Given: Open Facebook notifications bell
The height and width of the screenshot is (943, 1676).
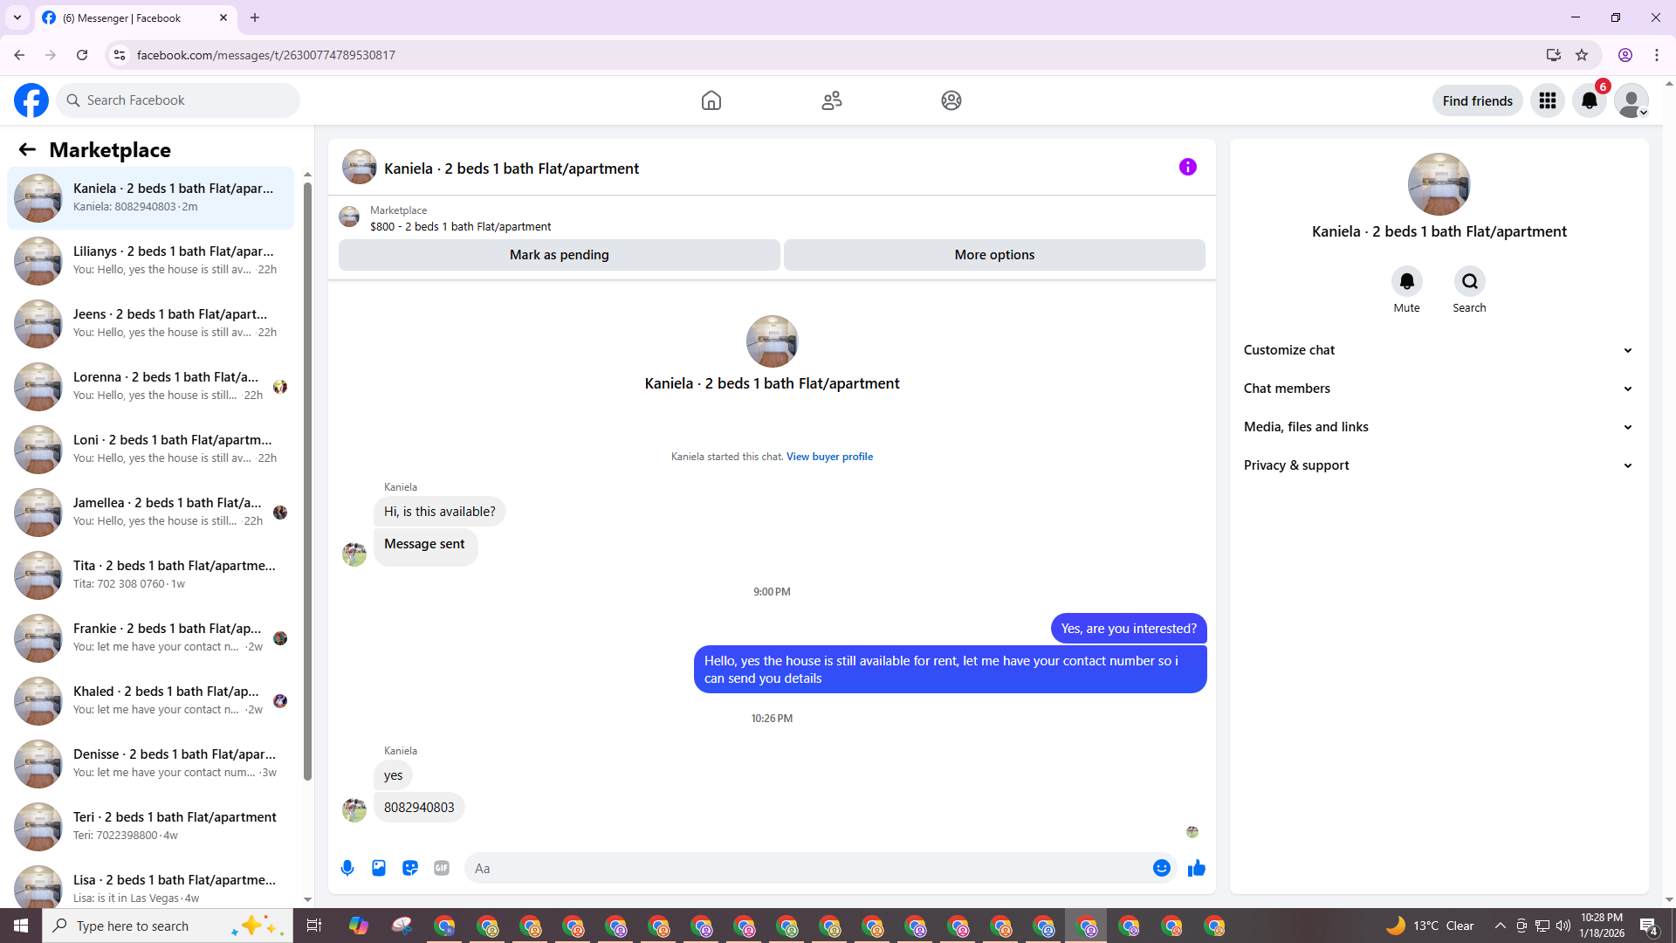Looking at the screenshot, I should (x=1590, y=100).
